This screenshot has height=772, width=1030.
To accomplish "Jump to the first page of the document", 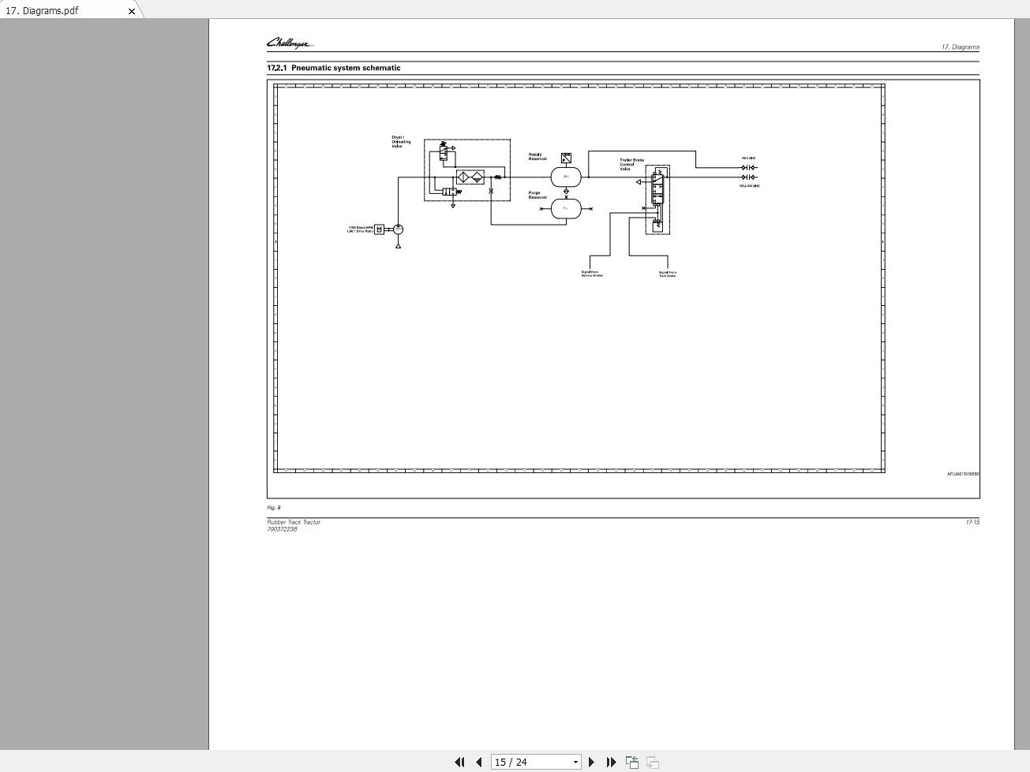I will tap(459, 762).
